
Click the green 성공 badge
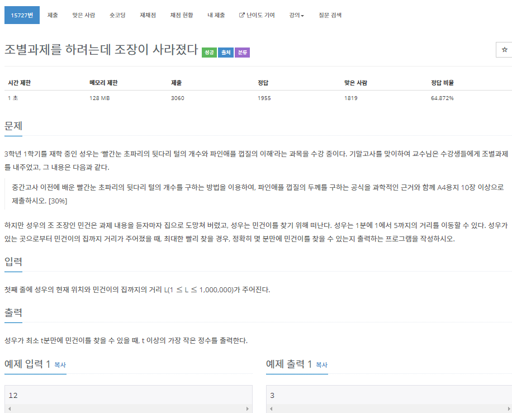209,52
